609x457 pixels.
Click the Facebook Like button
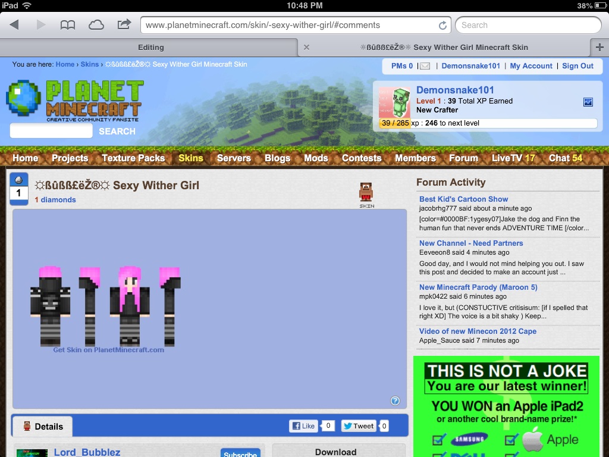[303, 426]
